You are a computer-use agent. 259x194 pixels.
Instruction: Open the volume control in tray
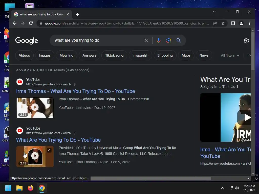pos(237,188)
